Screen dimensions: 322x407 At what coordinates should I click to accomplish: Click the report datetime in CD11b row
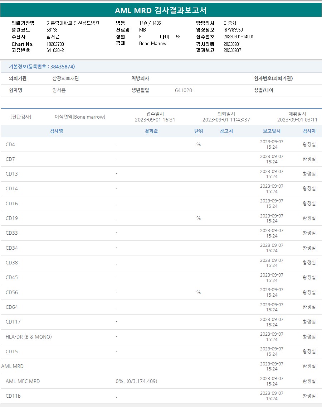(x=272, y=396)
